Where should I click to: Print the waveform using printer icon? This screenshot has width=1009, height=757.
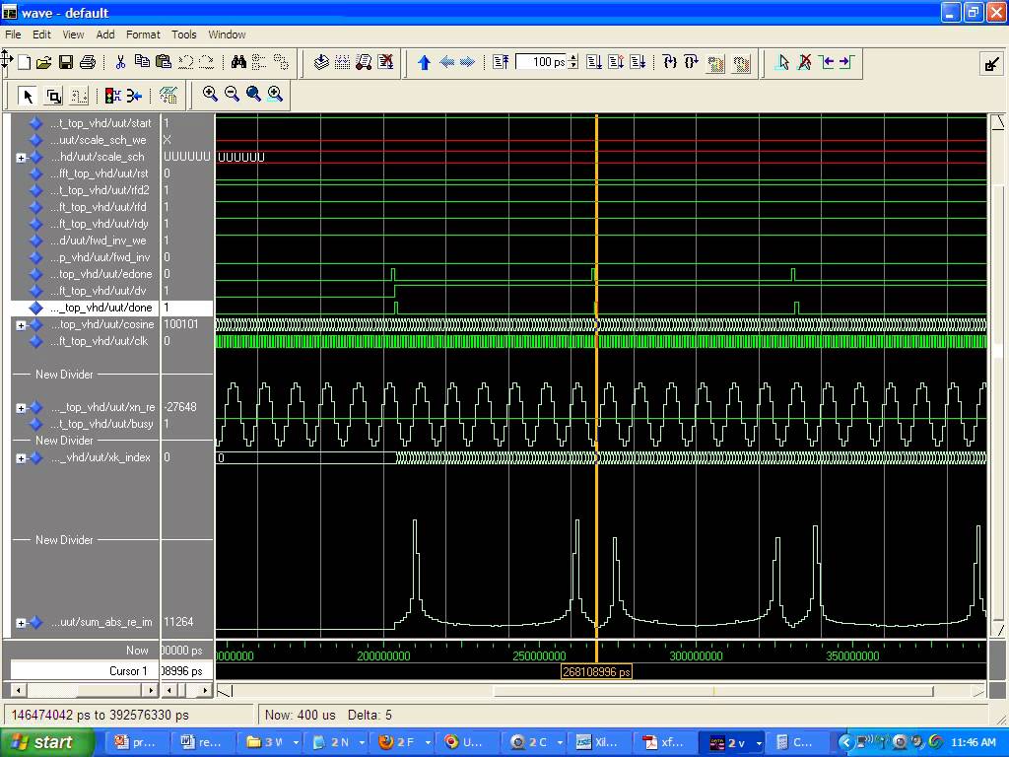click(88, 62)
